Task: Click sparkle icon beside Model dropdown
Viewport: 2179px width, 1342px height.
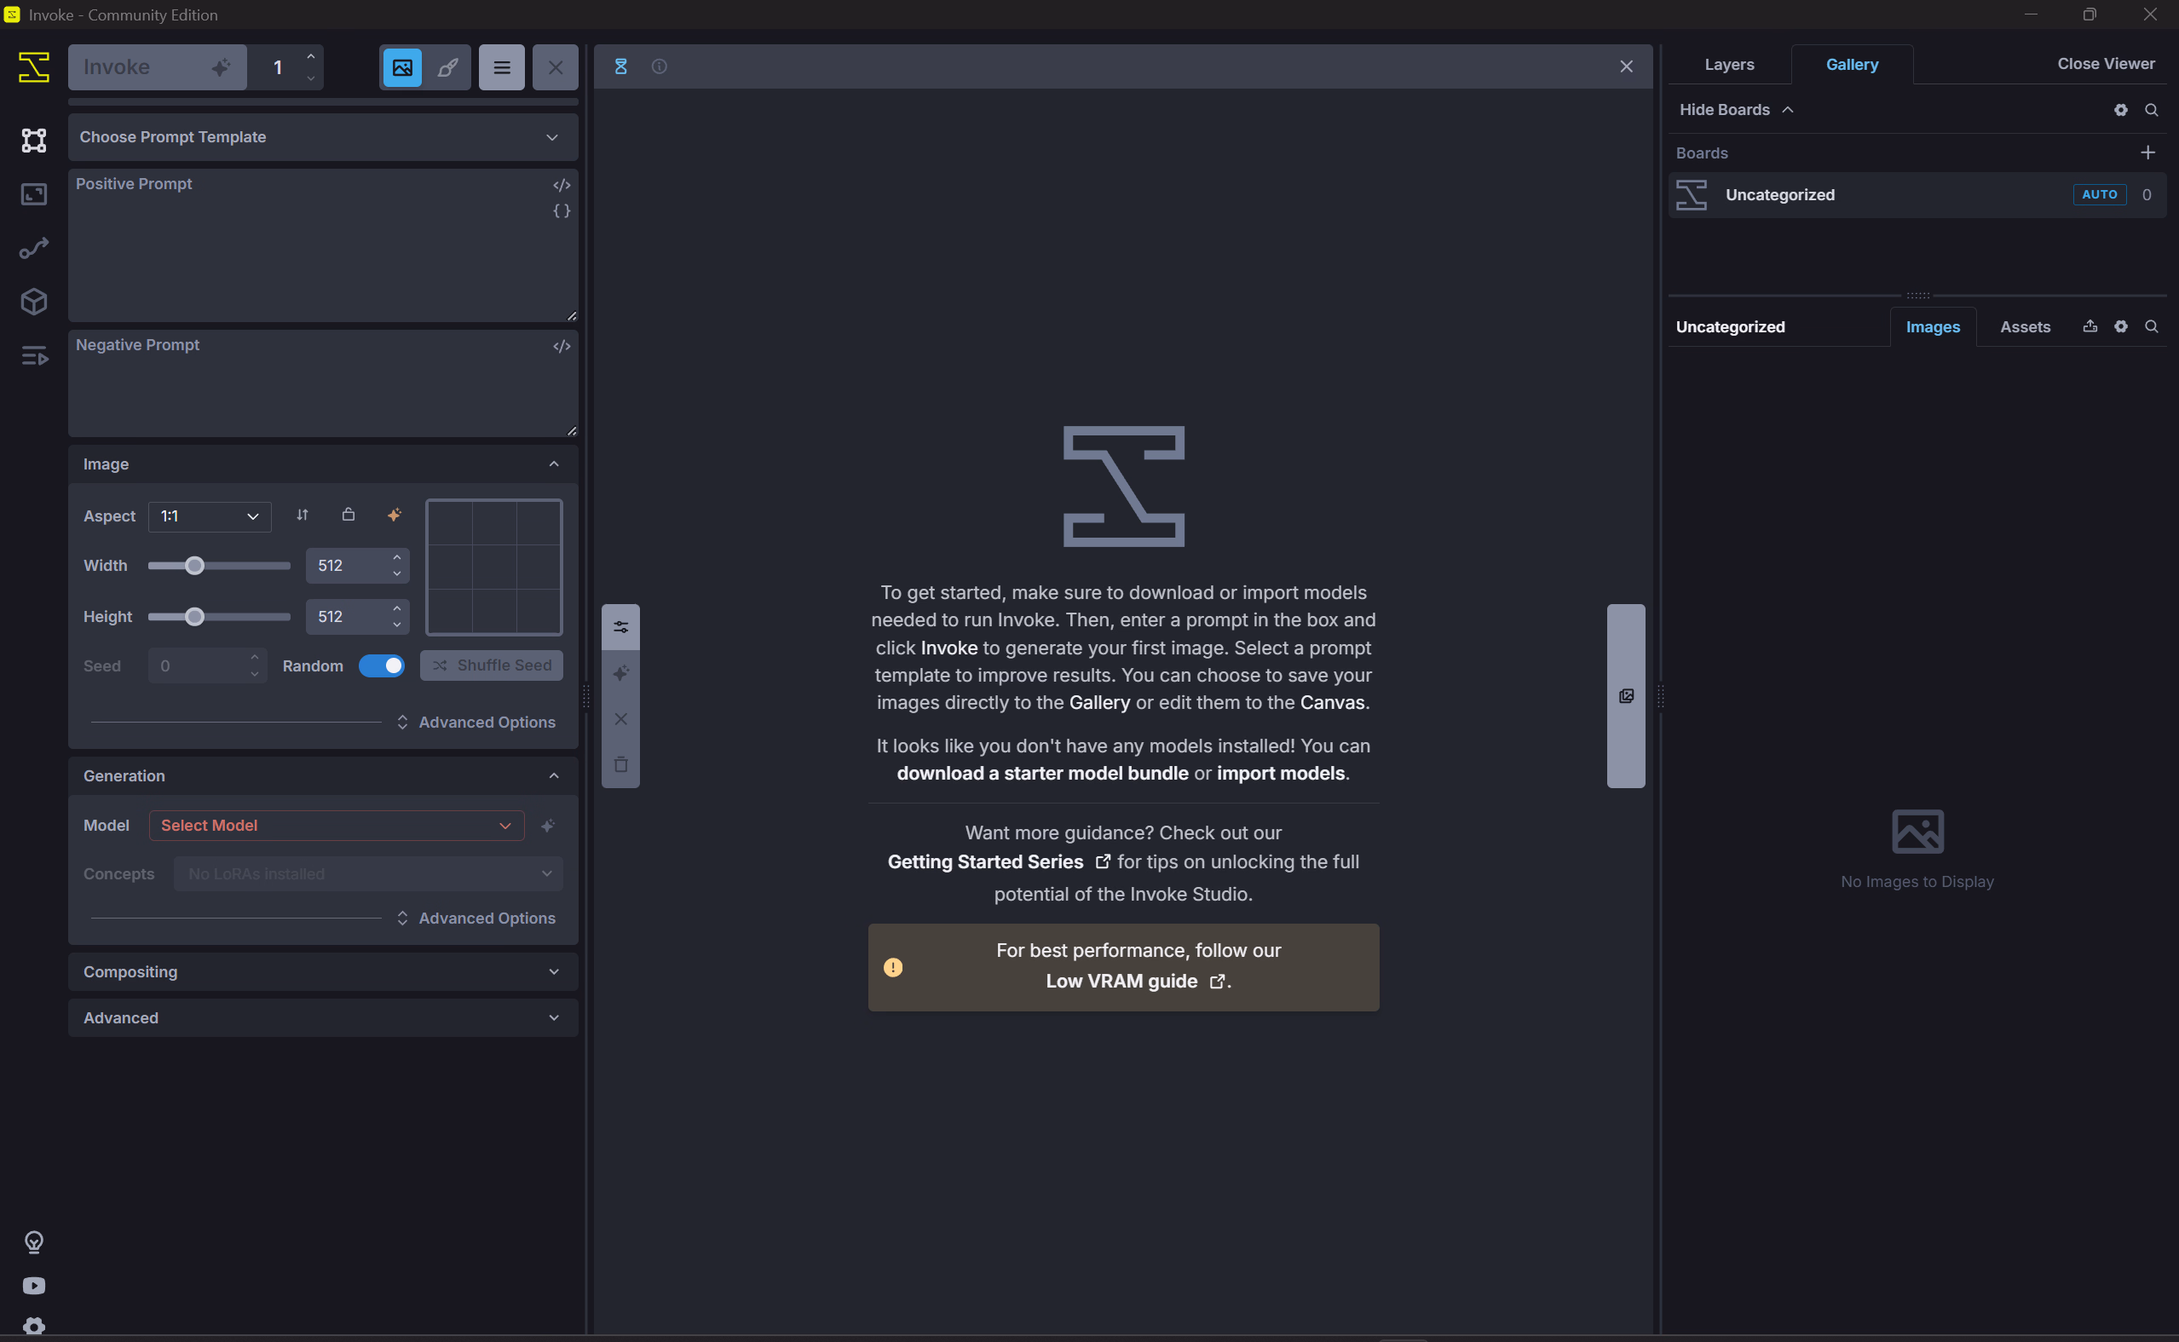Action: [x=549, y=826]
